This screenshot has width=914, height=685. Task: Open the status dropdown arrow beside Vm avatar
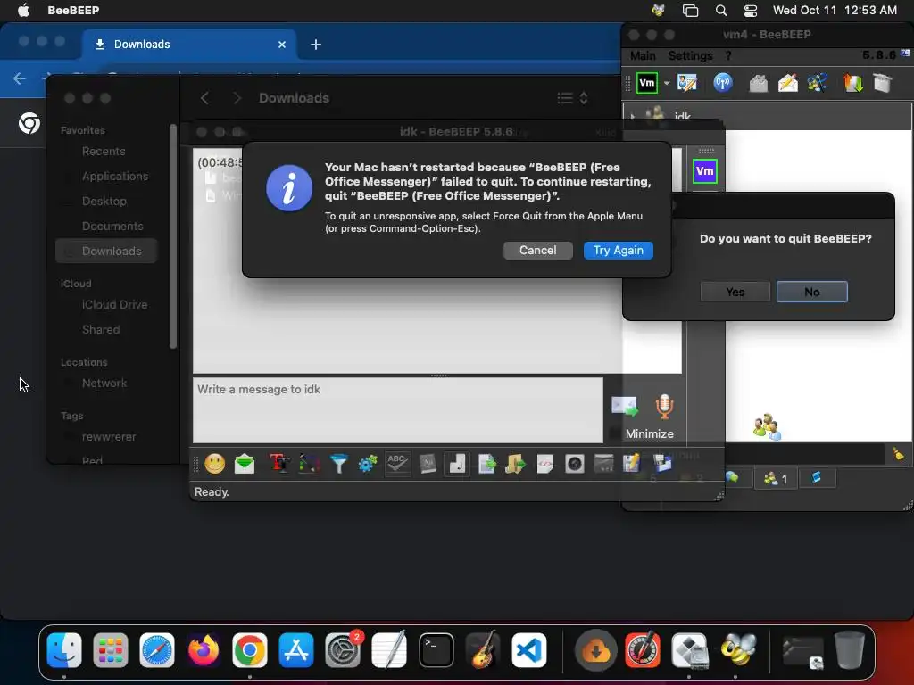pyautogui.click(x=666, y=83)
